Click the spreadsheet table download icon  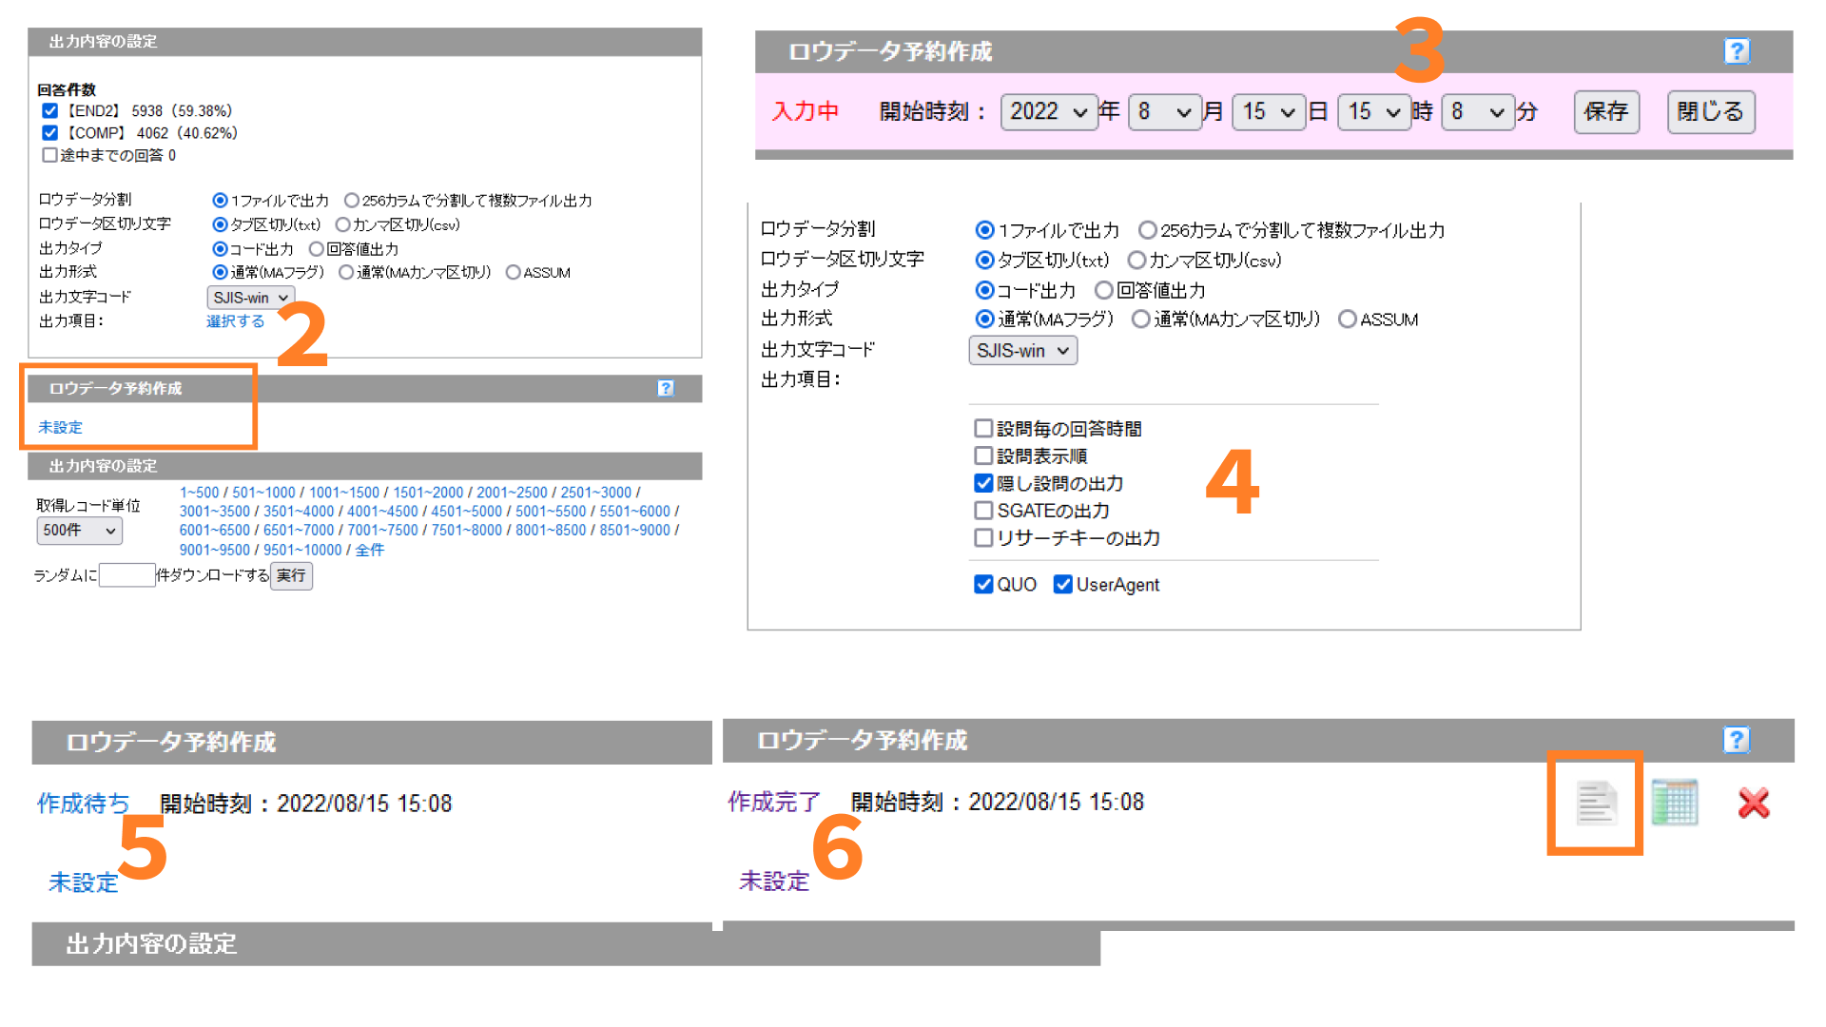point(1674,804)
